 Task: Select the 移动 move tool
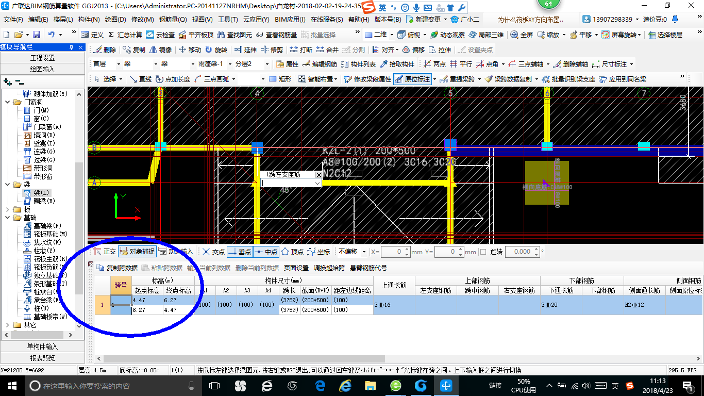[190, 49]
